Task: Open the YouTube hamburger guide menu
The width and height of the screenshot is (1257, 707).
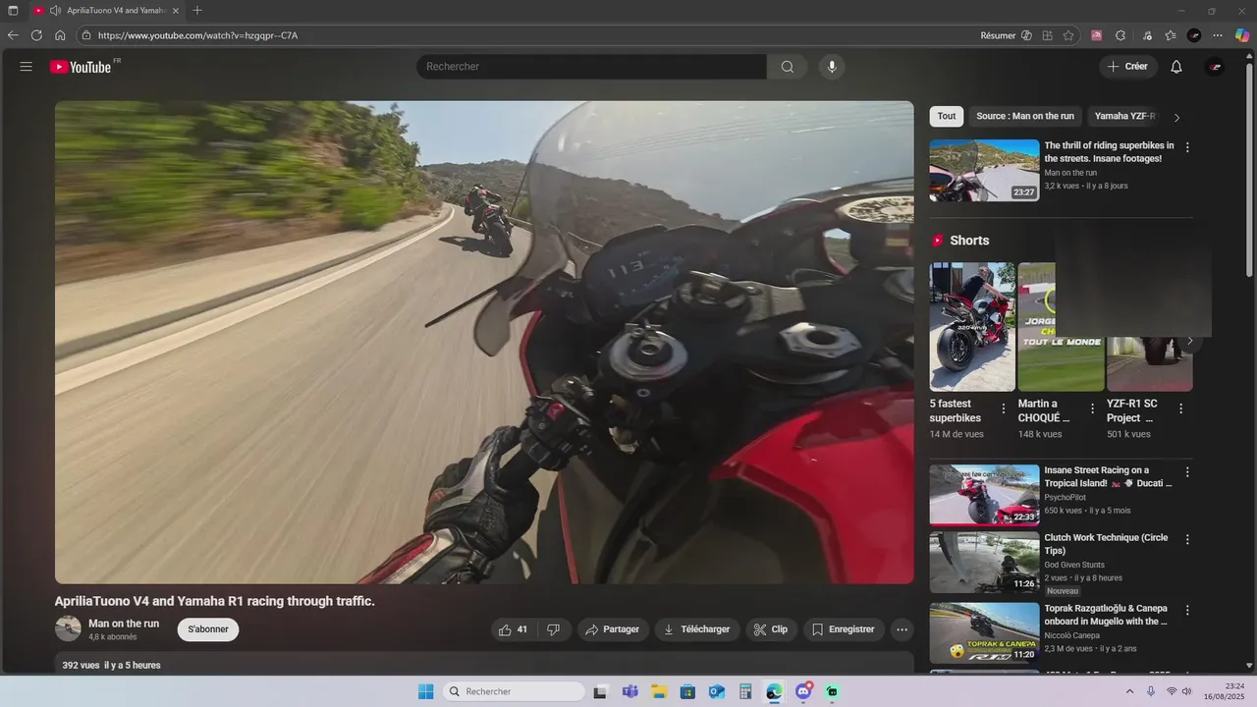Action: coord(27,67)
